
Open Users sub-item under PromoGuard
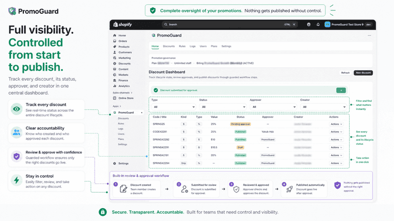[121, 134]
